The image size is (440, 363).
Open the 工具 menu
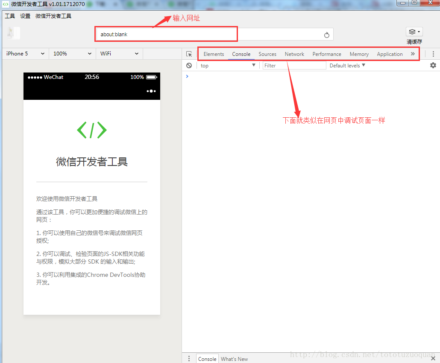(10, 16)
